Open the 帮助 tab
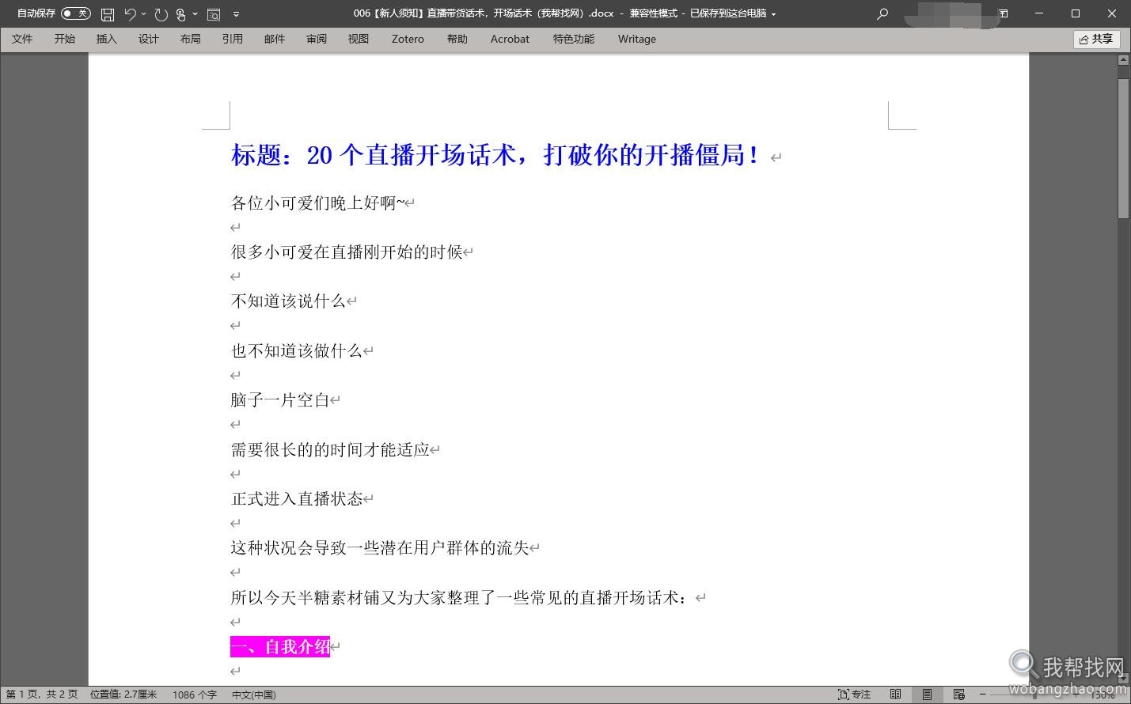This screenshot has width=1131, height=704. (457, 39)
